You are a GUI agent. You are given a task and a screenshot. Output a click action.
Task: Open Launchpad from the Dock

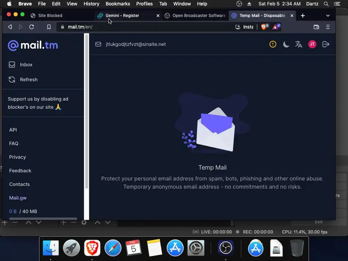(x=71, y=248)
